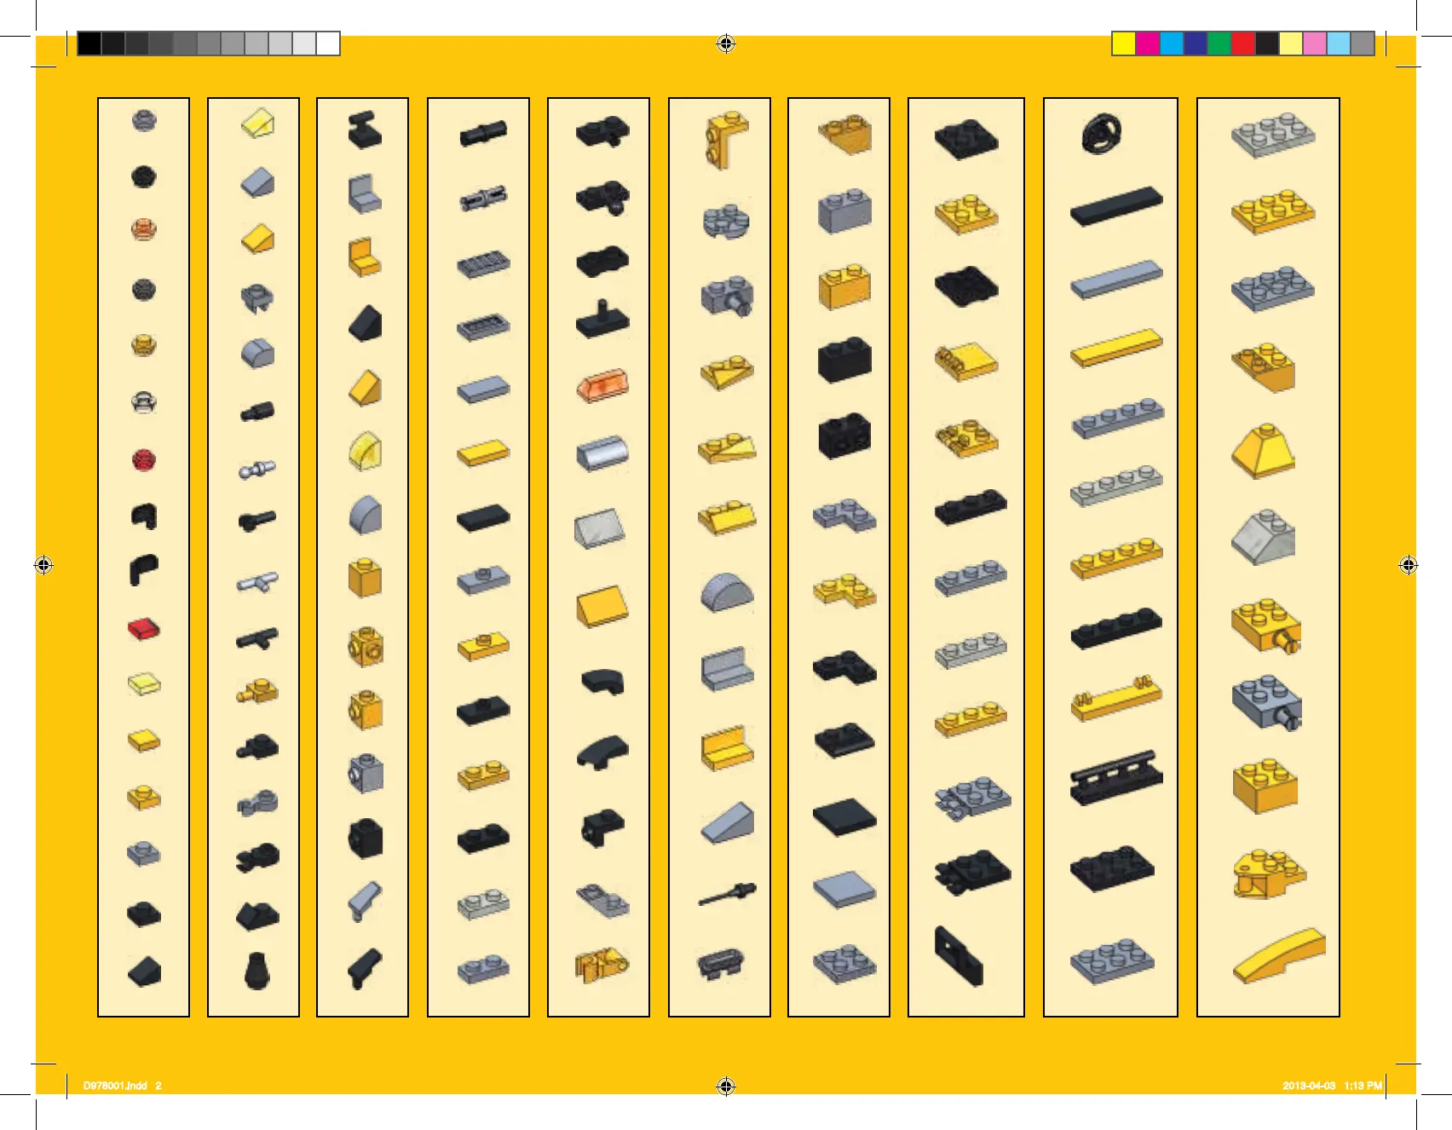The width and height of the screenshot is (1452, 1130).
Task: Click the gray L-shaped corner plate
Action: pos(844,514)
